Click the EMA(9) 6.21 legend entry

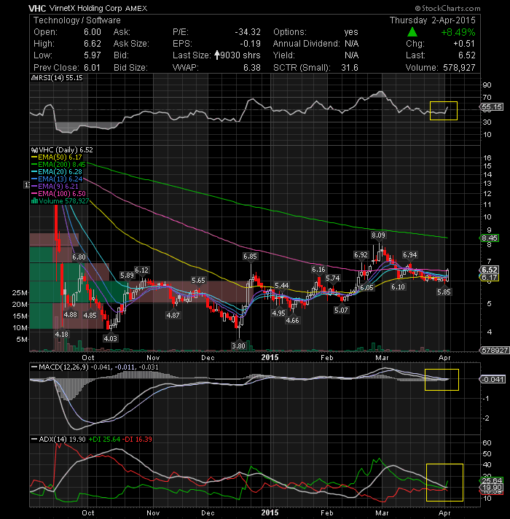tap(55, 187)
